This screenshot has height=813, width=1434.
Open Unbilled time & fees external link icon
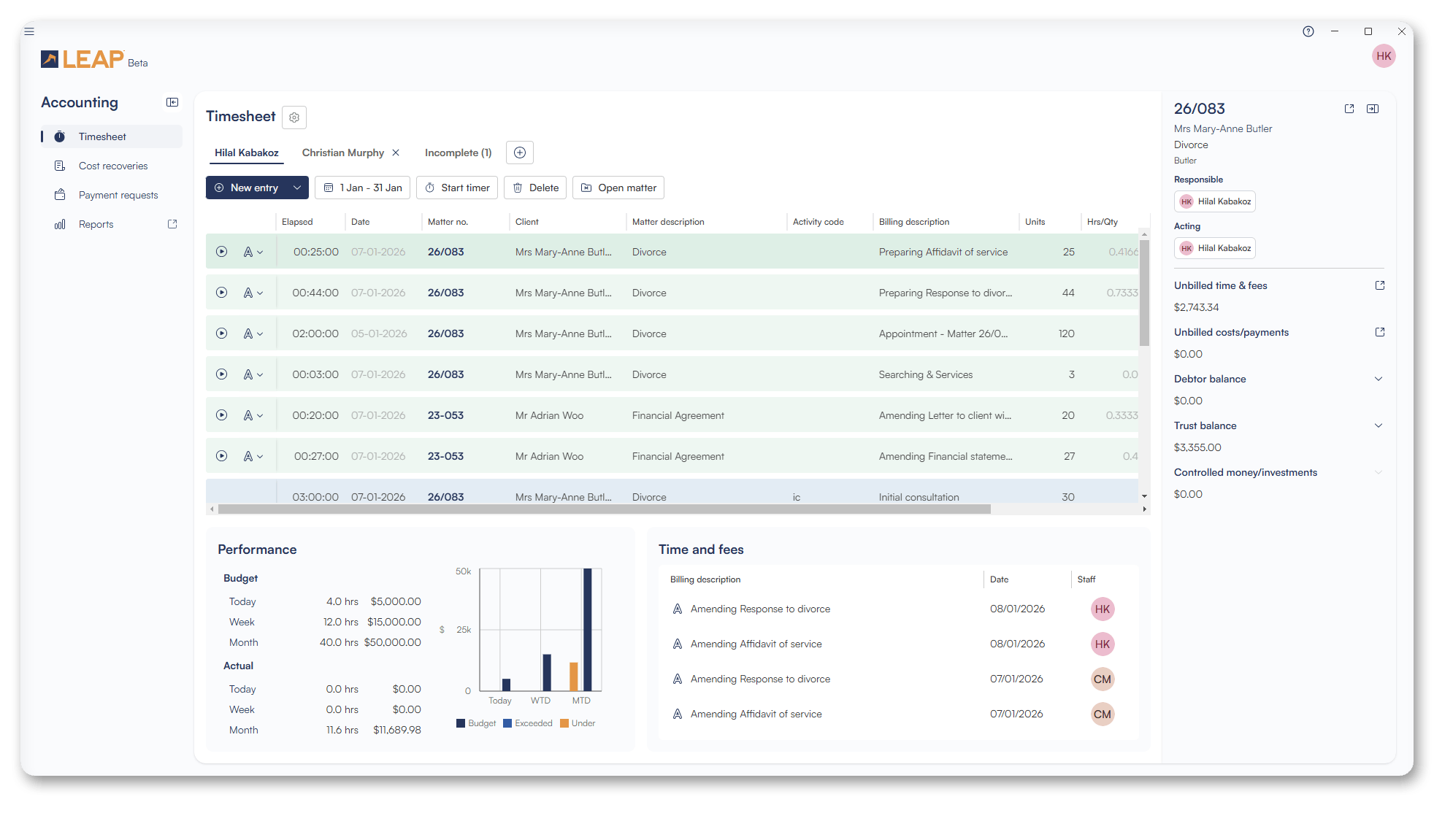tap(1380, 285)
